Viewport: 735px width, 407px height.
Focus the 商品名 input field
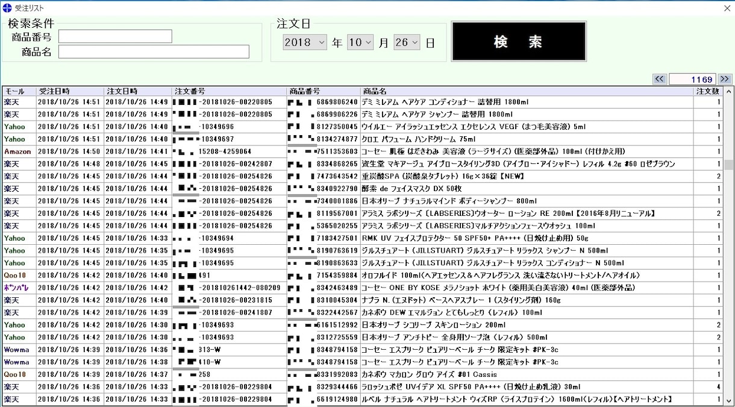coord(154,52)
